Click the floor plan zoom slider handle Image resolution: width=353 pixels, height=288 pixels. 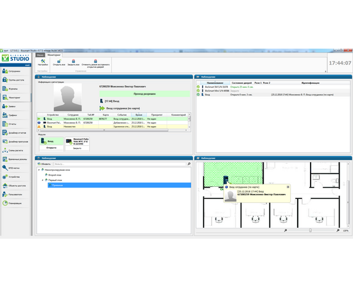point(310,230)
